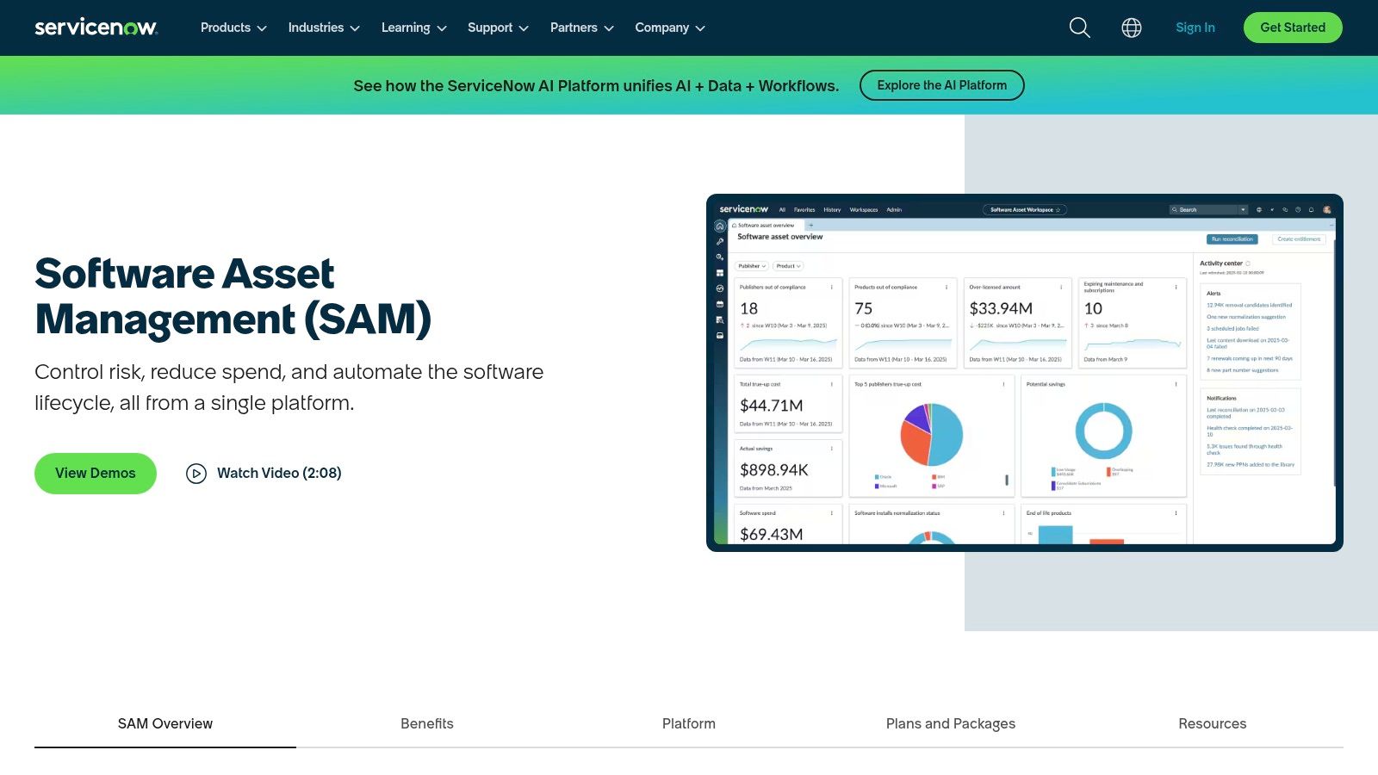The width and height of the screenshot is (1378, 775).
Task: Click the wrench icon in dashboard preview sidebar
Action: (720, 242)
